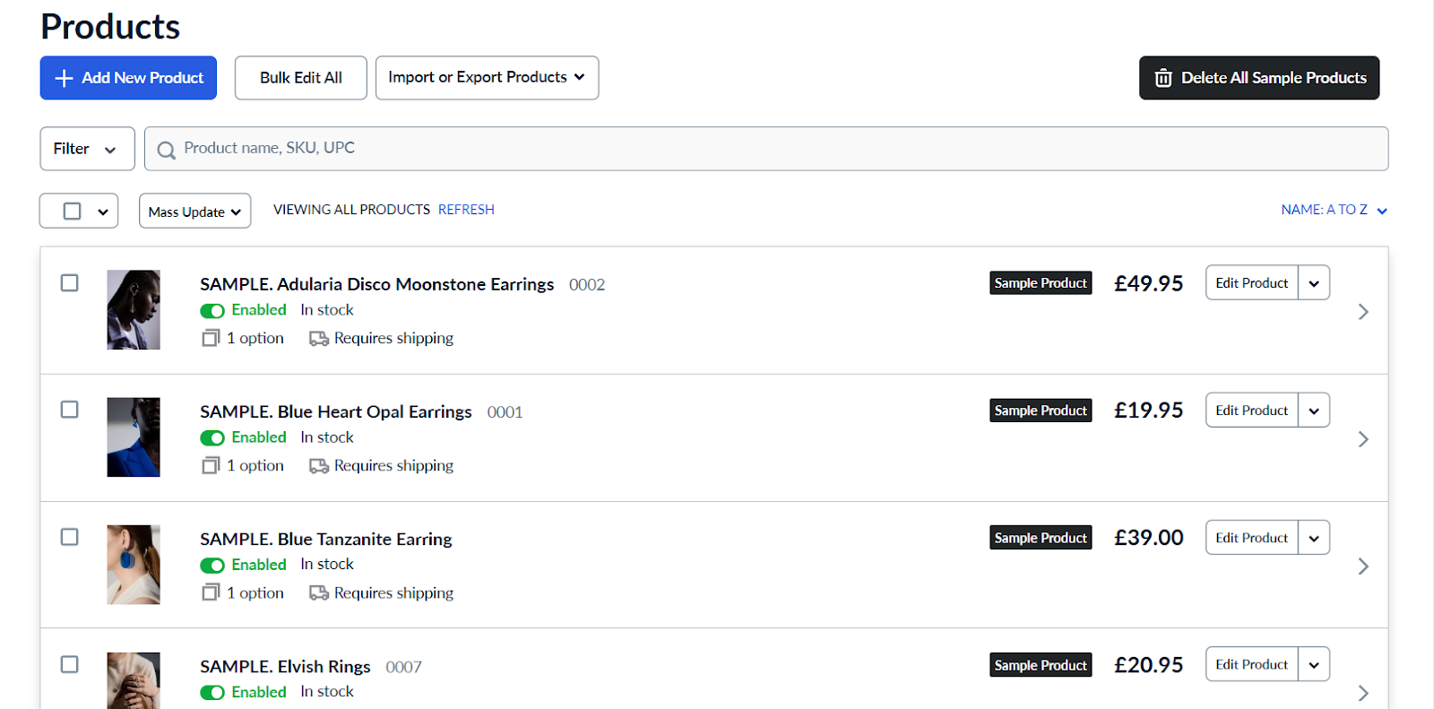The image size is (1434, 709).
Task: Open Elvish Rings via right chevron
Action: [1363, 693]
